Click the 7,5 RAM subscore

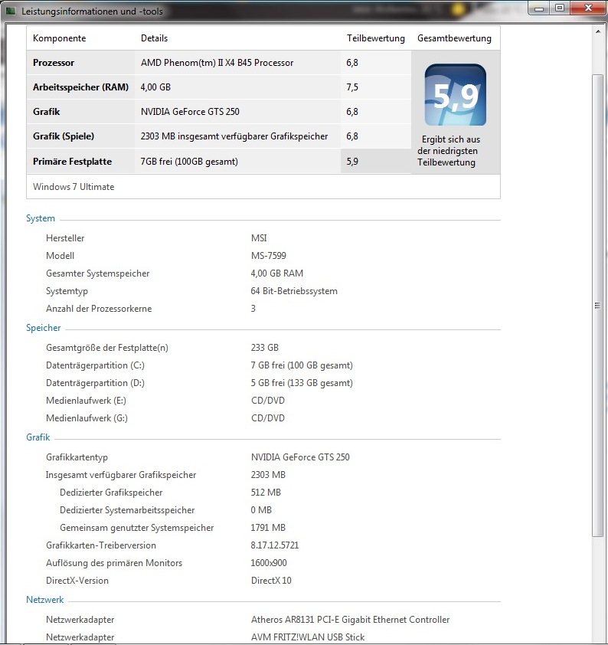[x=352, y=87]
